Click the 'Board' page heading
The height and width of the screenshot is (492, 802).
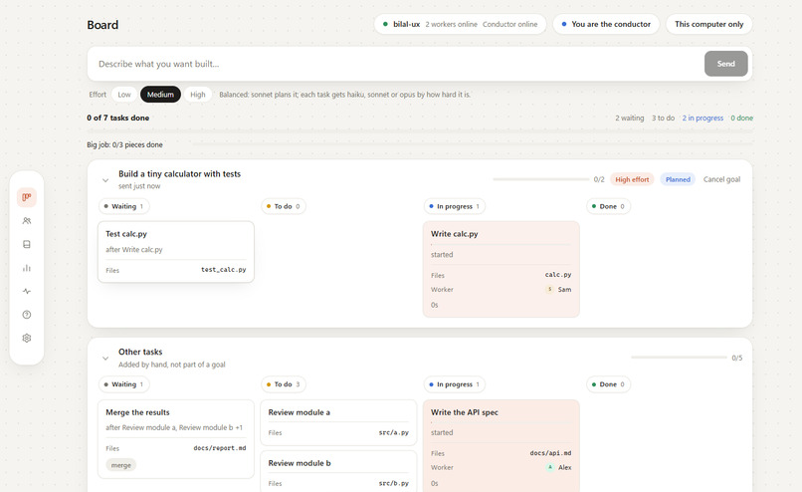pos(102,25)
